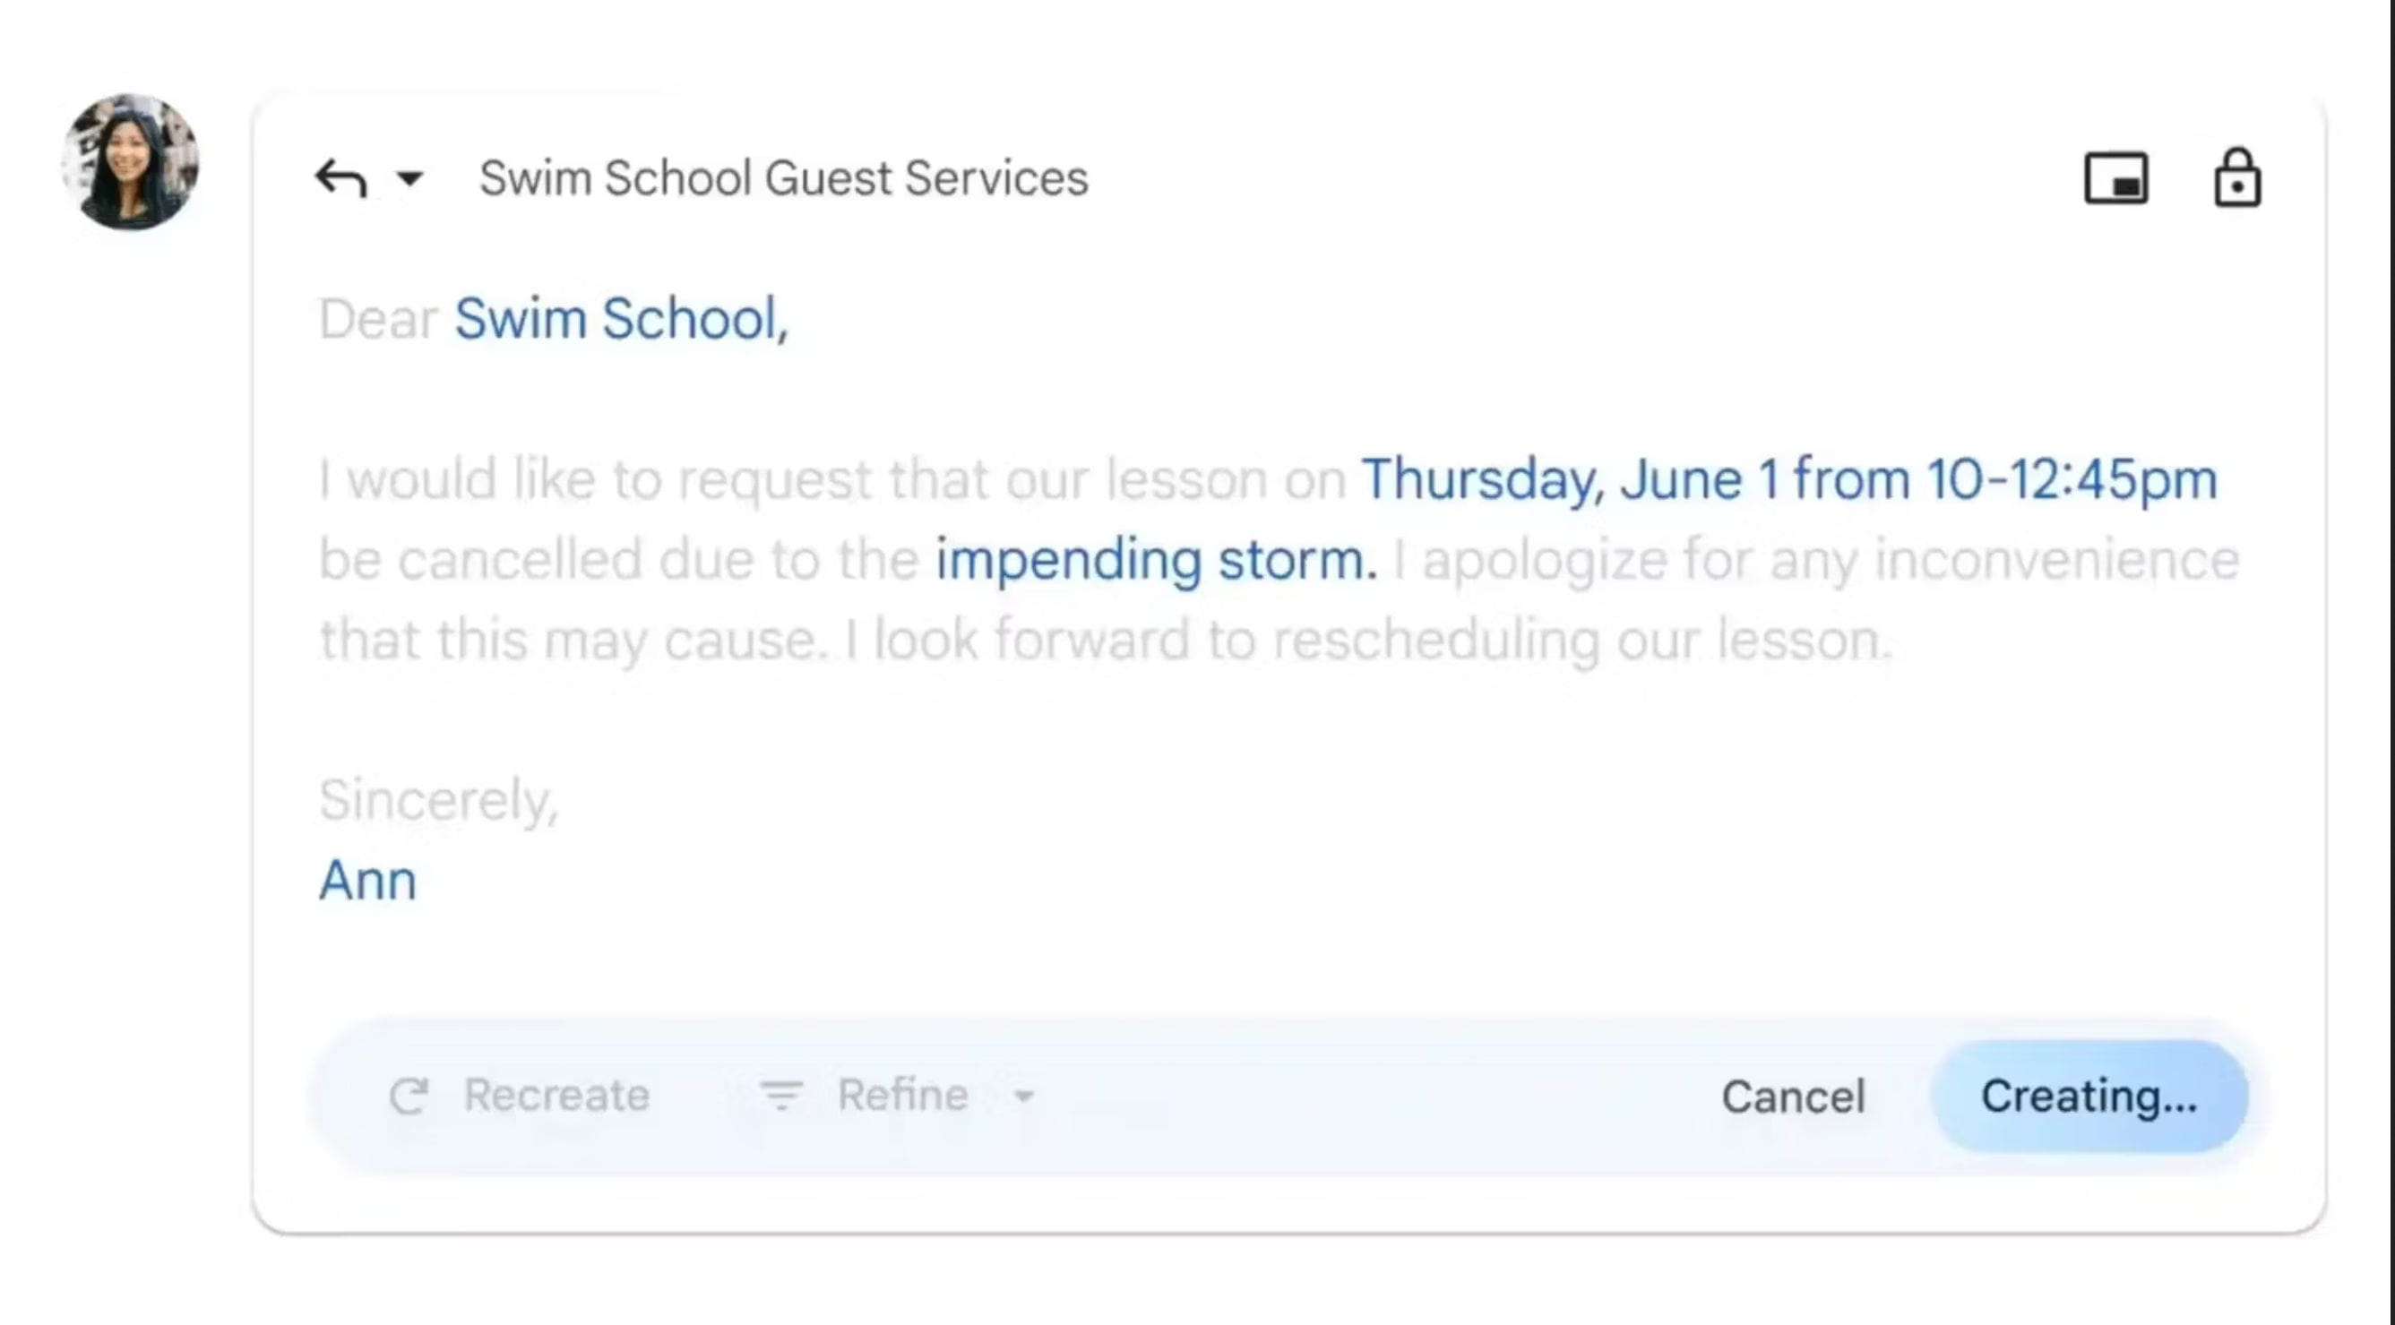
Task: Place cursor on the "Sincerely," line
Action: tap(438, 800)
